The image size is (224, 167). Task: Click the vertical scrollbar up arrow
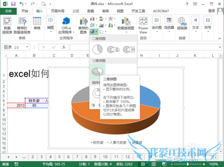(x=221, y=56)
